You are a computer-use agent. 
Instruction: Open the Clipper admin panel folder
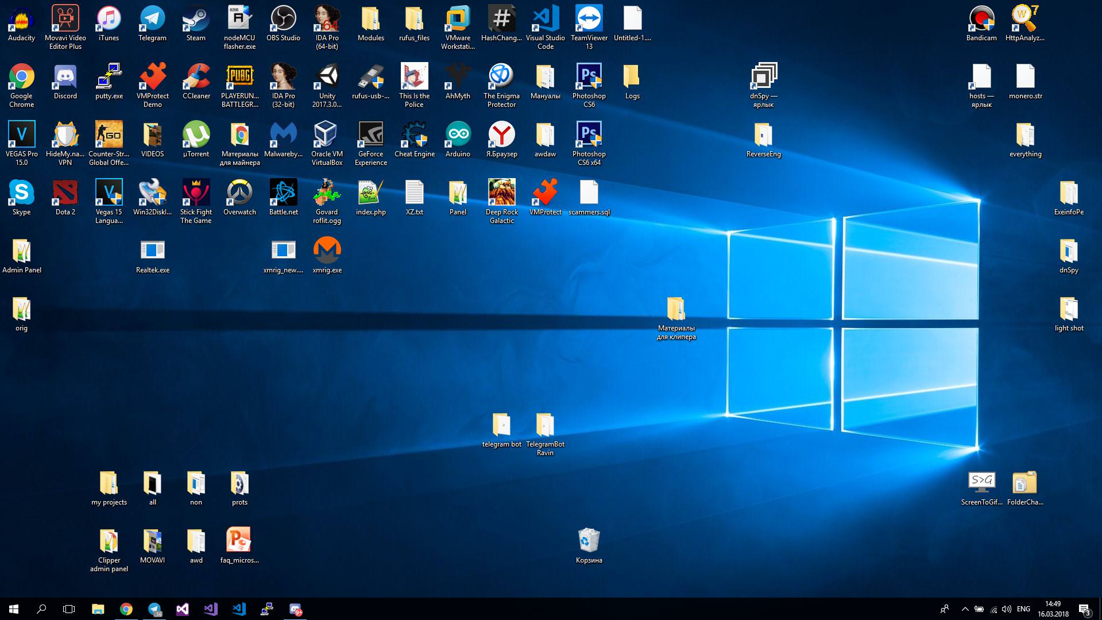point(109,550)
